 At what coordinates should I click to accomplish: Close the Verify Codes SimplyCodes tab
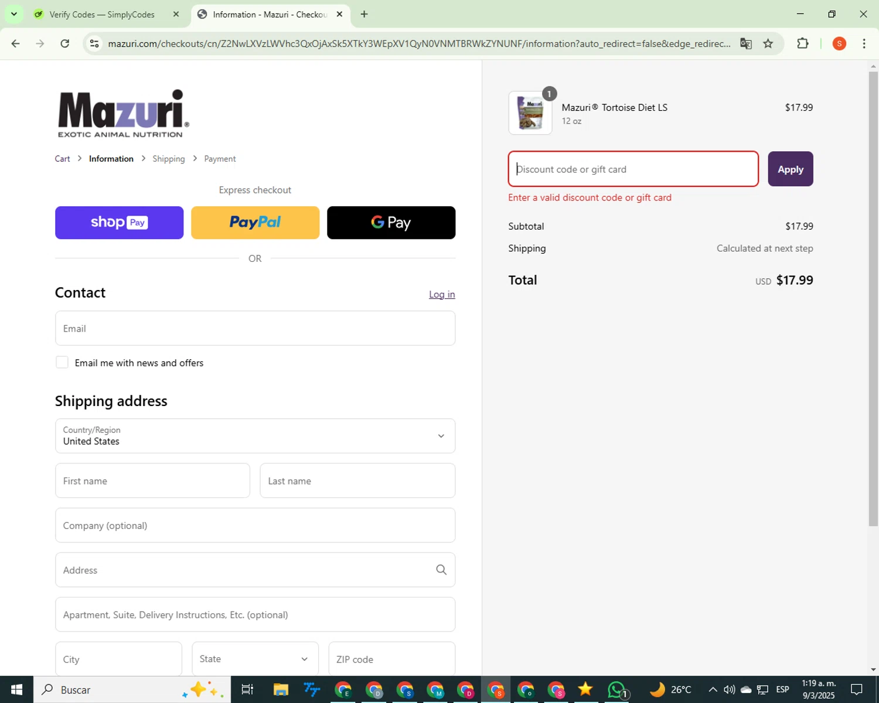coord(176,14)
